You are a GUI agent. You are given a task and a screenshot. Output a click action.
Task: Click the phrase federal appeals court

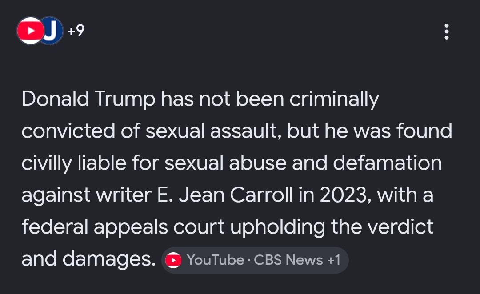coord(123,227)
